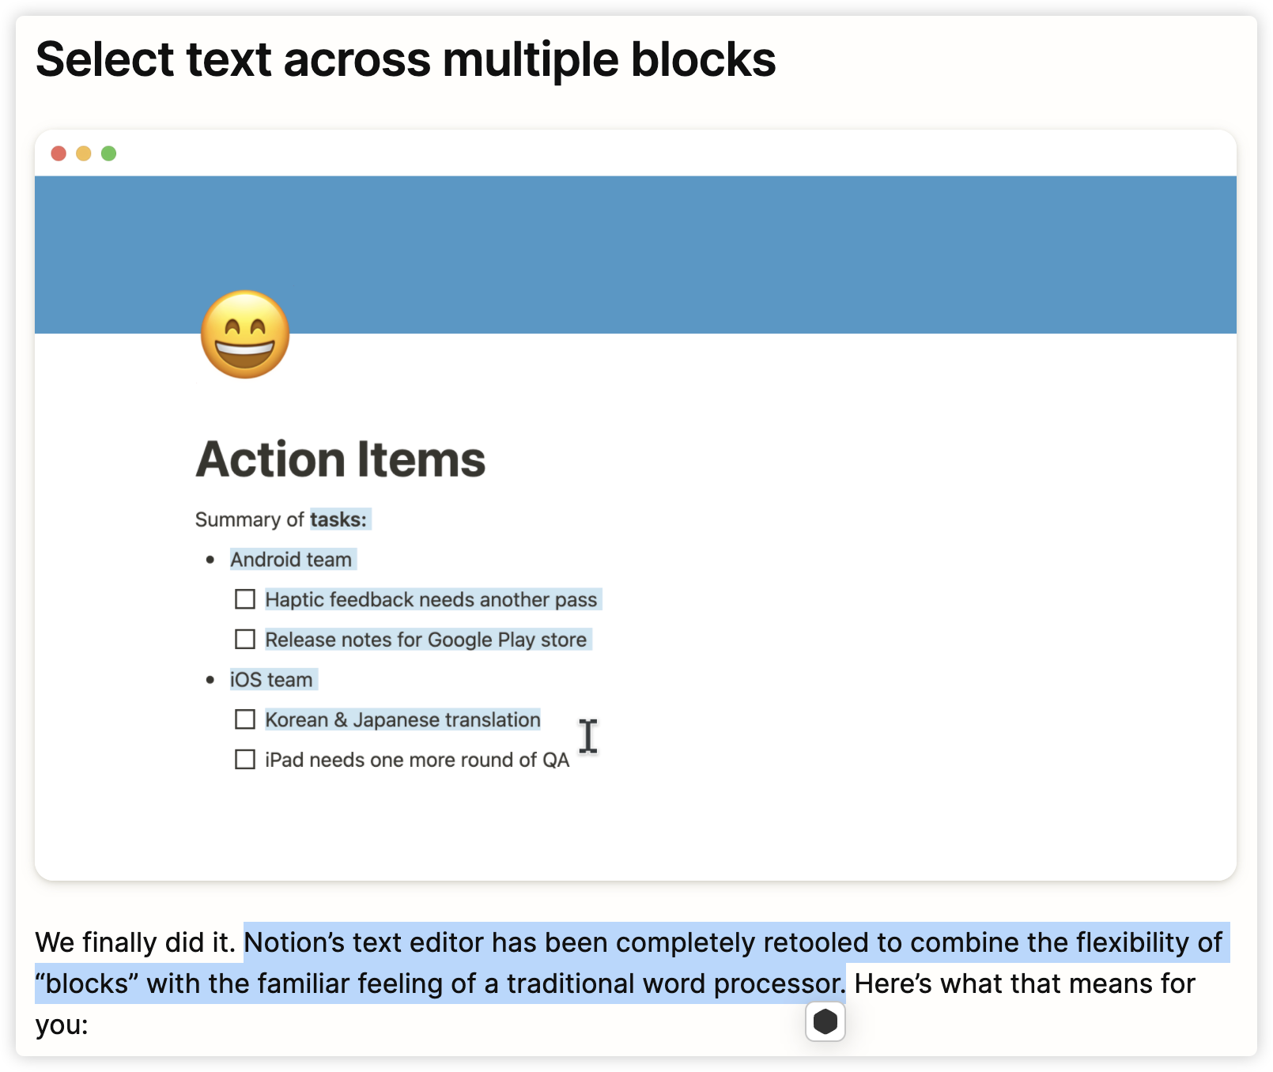Toggle the iPad needs one more round checkbox

click(245, 760)
